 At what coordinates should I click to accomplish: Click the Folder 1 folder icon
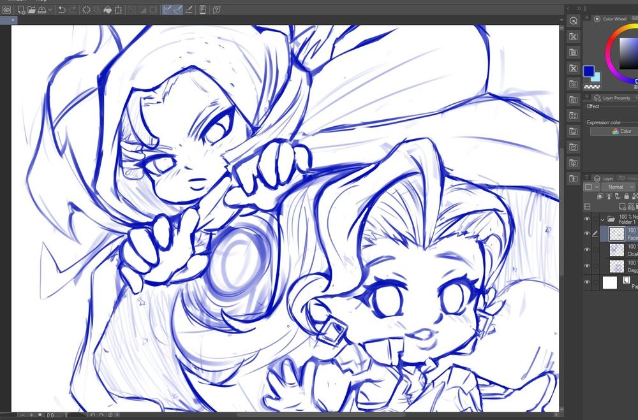(x=611, y=219)
